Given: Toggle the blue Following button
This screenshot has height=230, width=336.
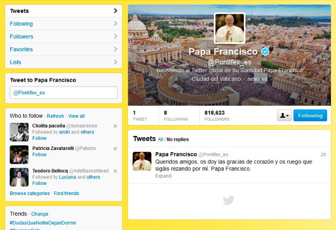Looking at the screenshot, I should pos(310,115).
